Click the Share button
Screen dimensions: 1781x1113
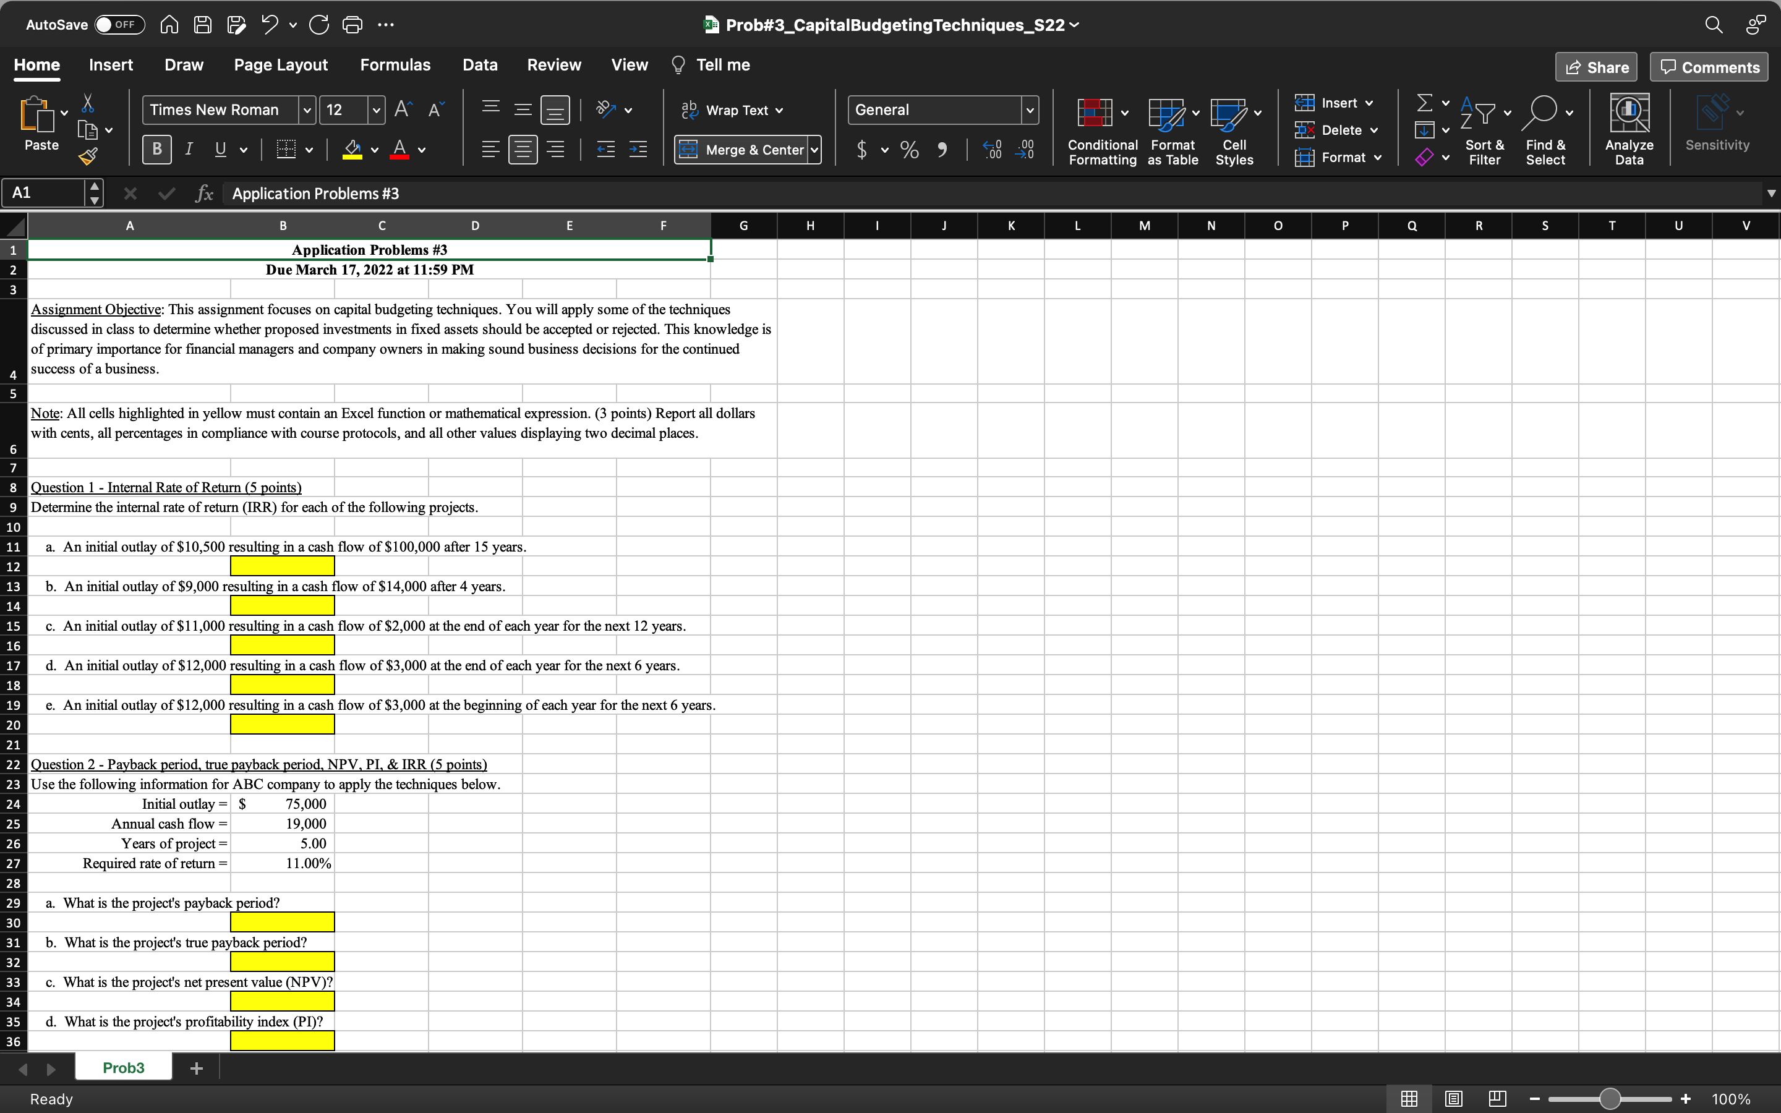(1595, 67)
